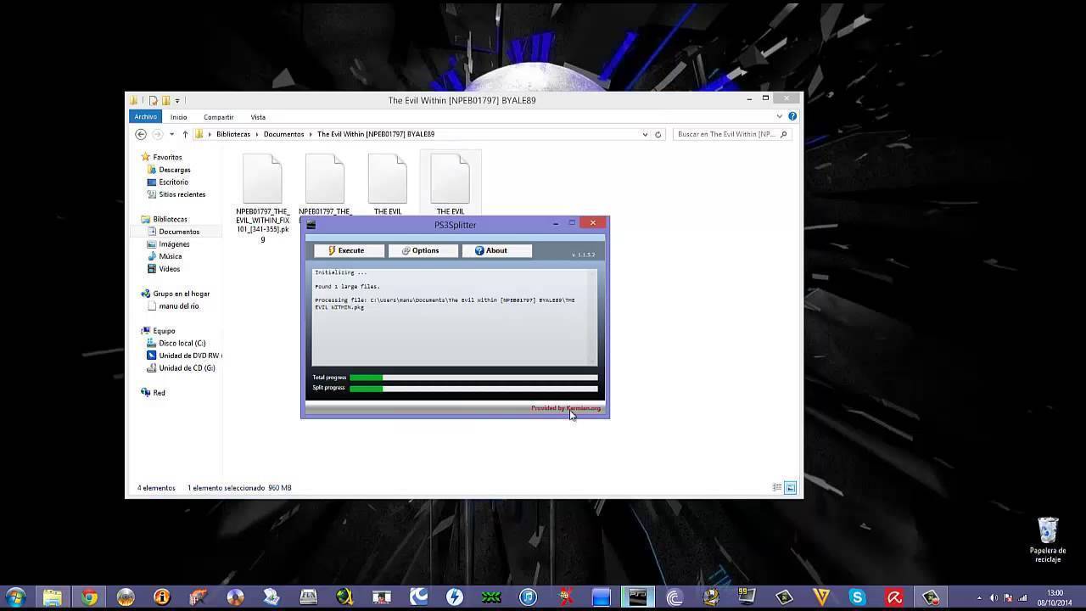This screenshot has width=1086, height=611.
Task: Click the Explorer back arrow icon
Action: tap(141, 134)
